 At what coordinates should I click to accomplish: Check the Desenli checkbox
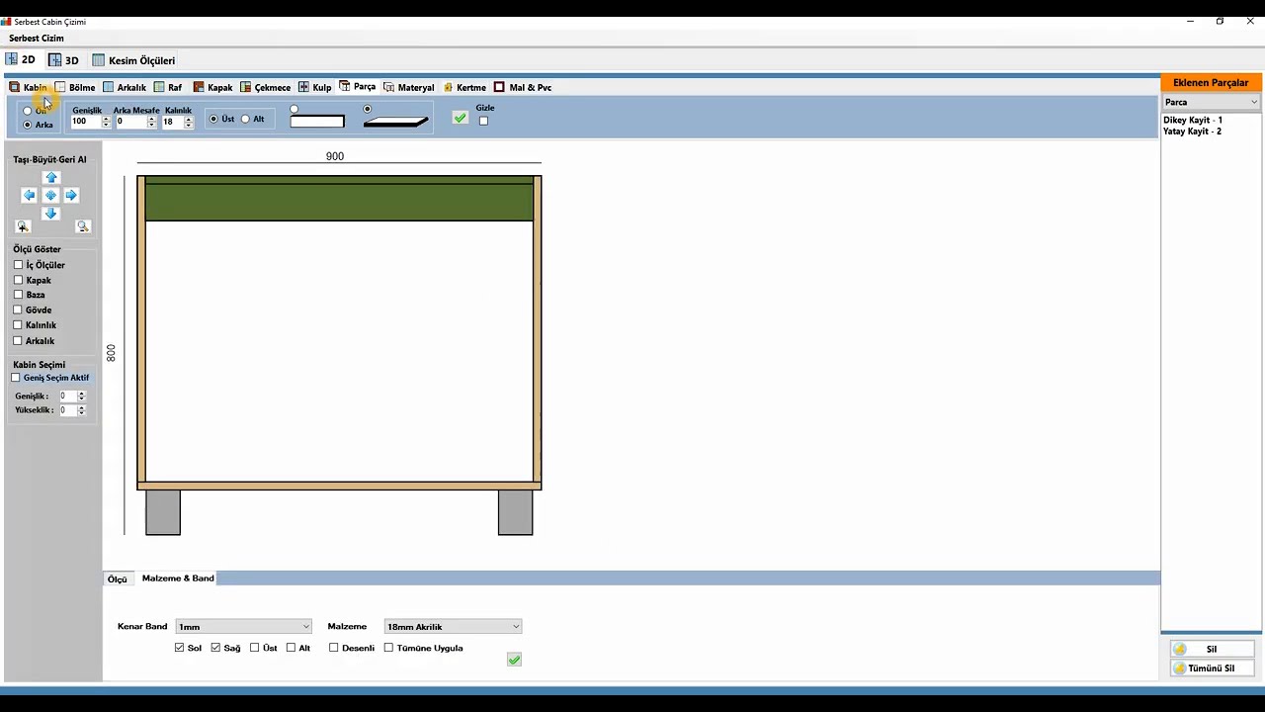click(x=334, y=648)
